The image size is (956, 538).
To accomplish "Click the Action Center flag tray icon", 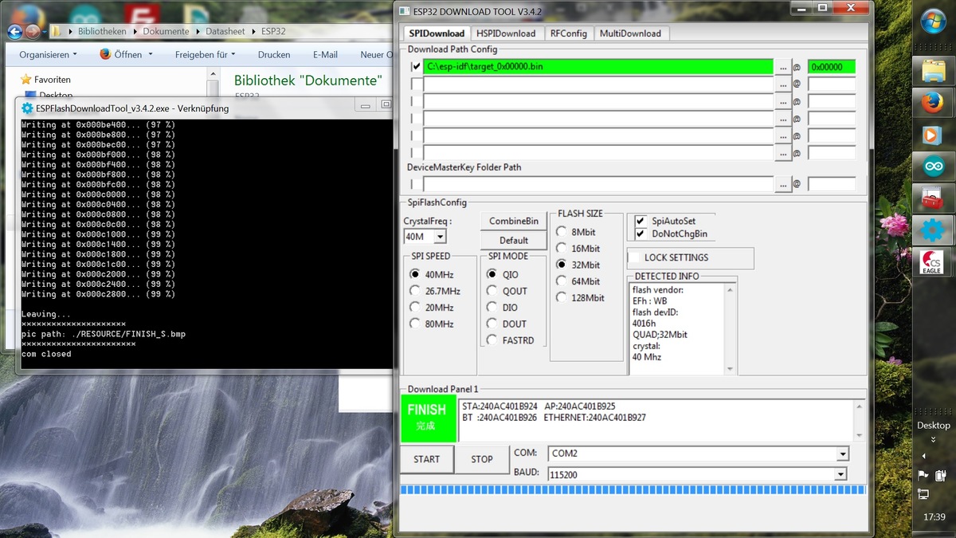I will 924,475.
